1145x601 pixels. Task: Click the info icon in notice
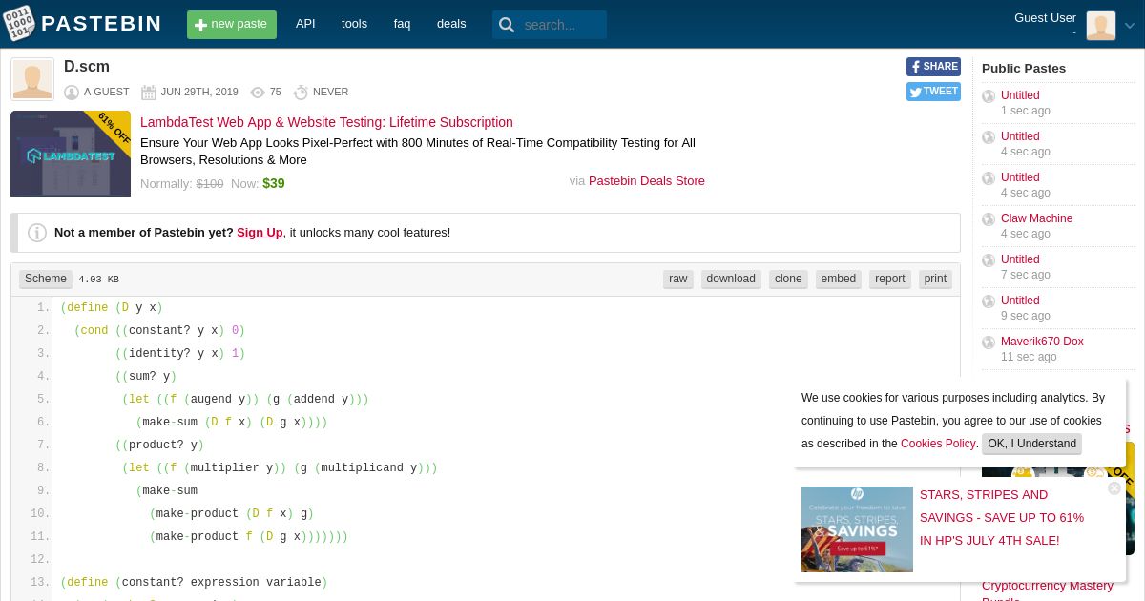click(x=37, y=233)
